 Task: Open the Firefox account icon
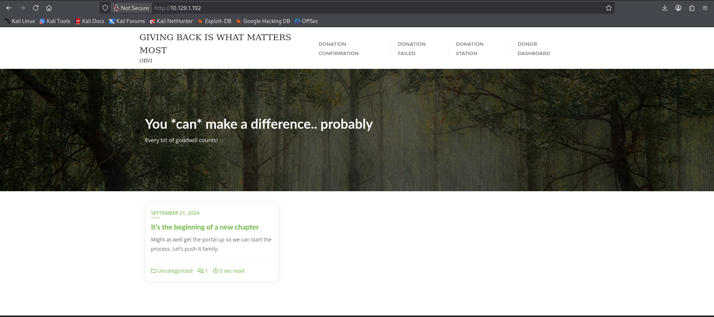pyautogui.click(x=678, y=8)
